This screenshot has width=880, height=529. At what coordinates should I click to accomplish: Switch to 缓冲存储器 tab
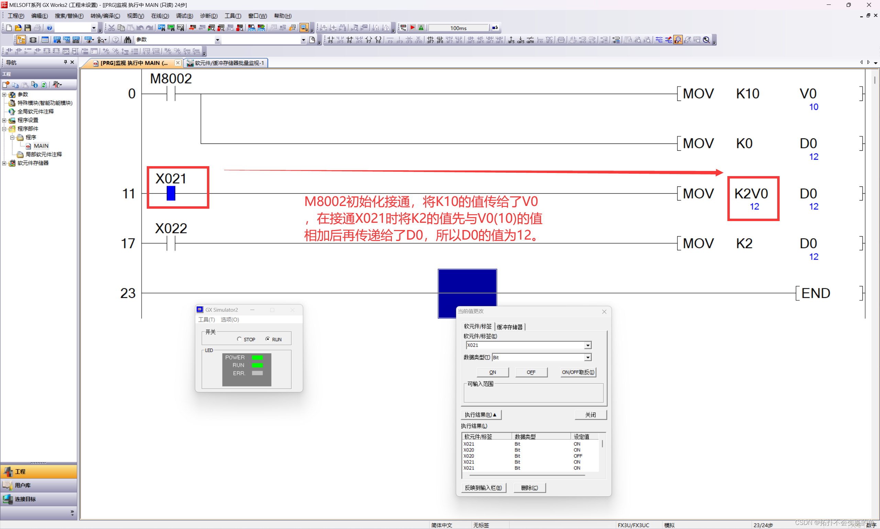[x=509, y=326]
